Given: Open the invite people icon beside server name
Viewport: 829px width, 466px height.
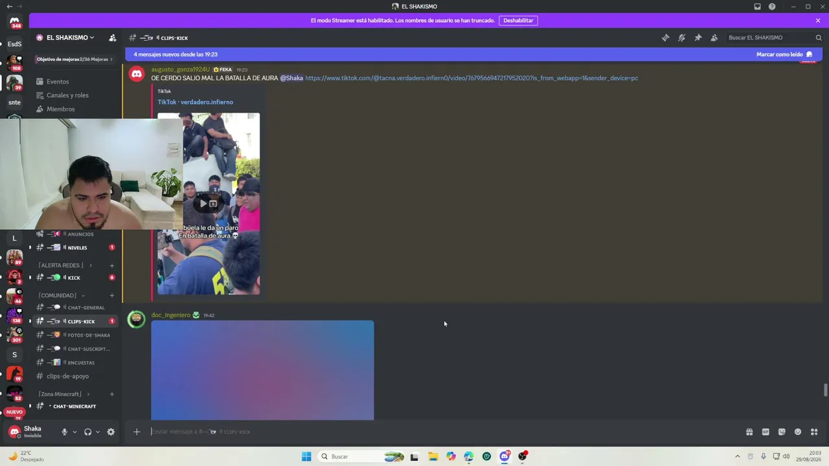Looking at the screenshot, I should click(113, 38).
